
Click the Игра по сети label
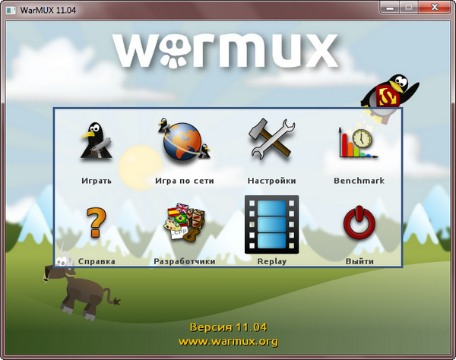click(185, 181)
